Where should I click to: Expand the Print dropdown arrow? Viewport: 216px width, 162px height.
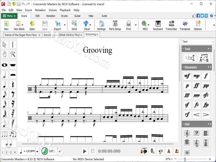point(136,25)
